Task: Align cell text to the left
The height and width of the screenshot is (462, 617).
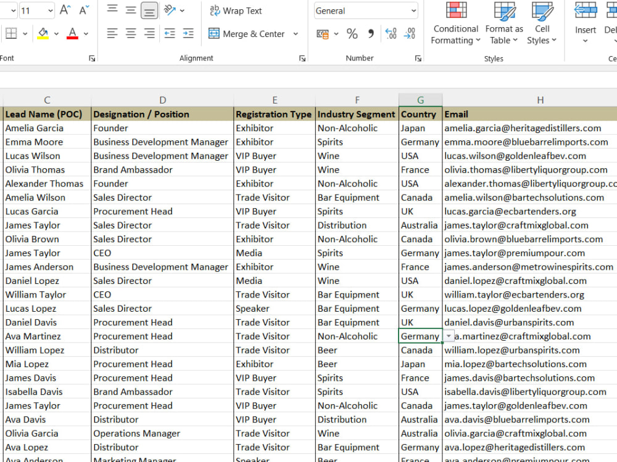Action: [x=112, y=33]
